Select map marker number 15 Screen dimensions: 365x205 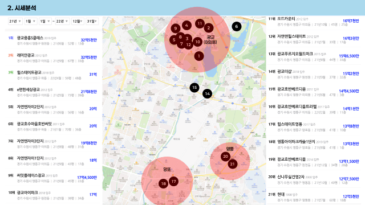click(x=194, y=87)
